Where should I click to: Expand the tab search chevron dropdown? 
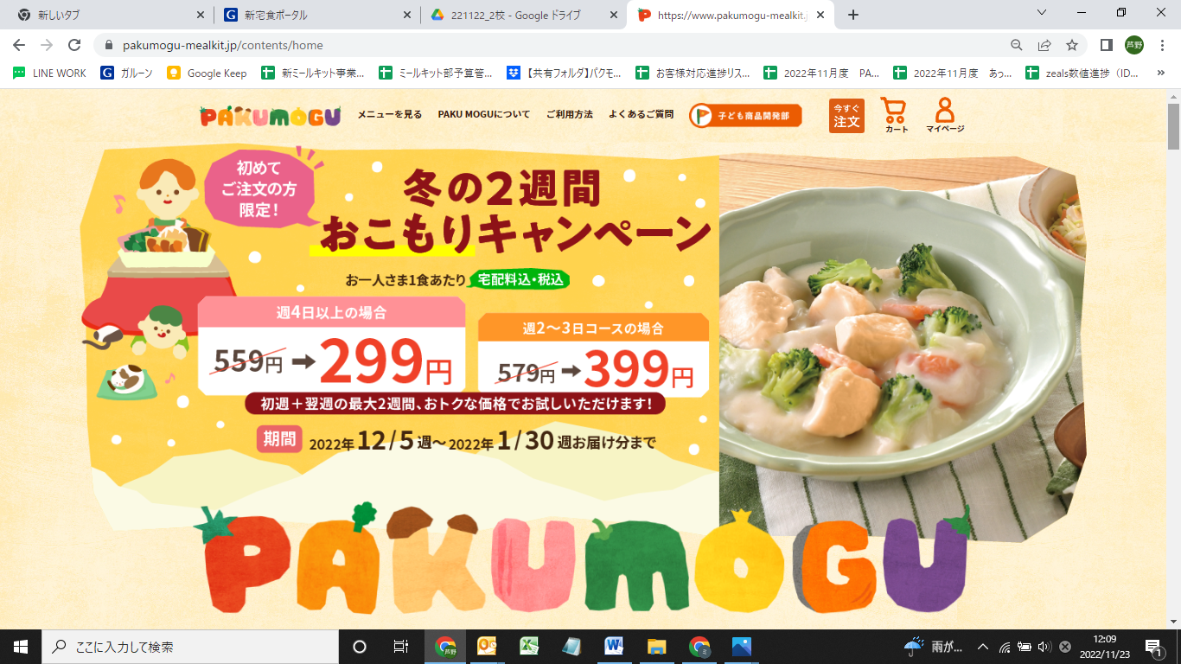pyautogui.click(x=1042, y=13)
